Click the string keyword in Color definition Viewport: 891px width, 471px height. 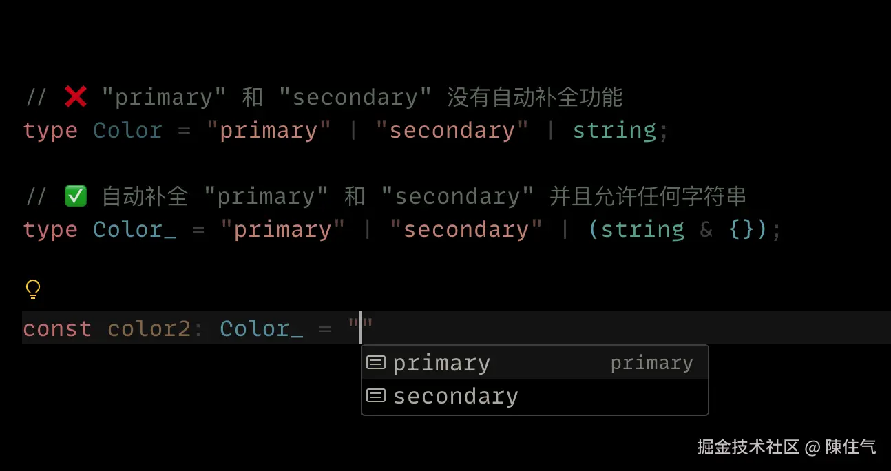(x=614, y=130)
